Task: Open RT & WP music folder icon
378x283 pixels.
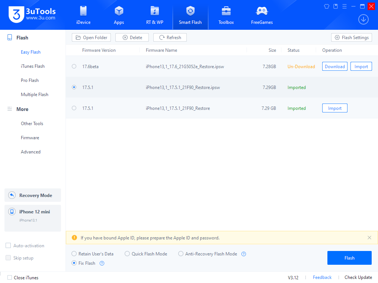Action: (155, 11)
